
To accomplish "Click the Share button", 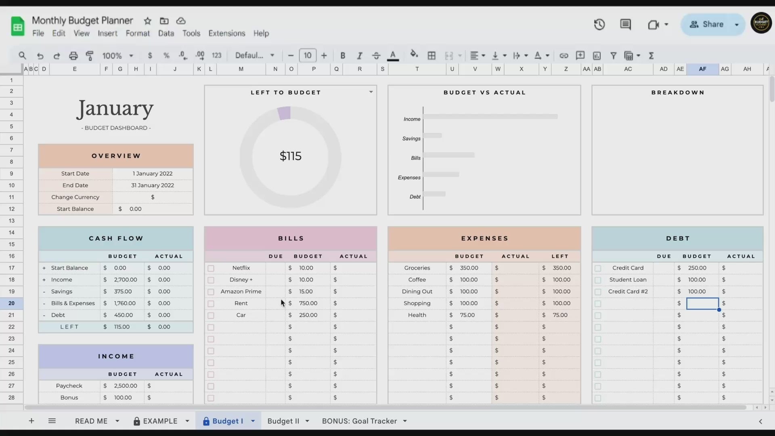I will click(x=707, y=25).
